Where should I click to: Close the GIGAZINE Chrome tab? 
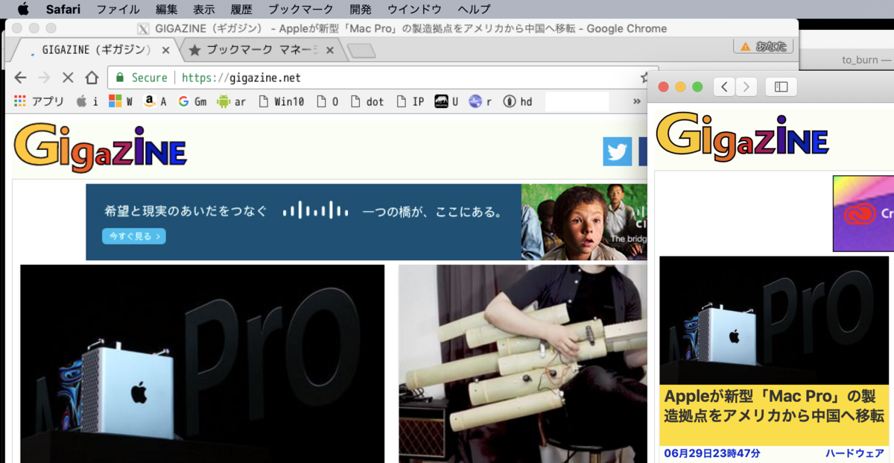tap(166, 51)
